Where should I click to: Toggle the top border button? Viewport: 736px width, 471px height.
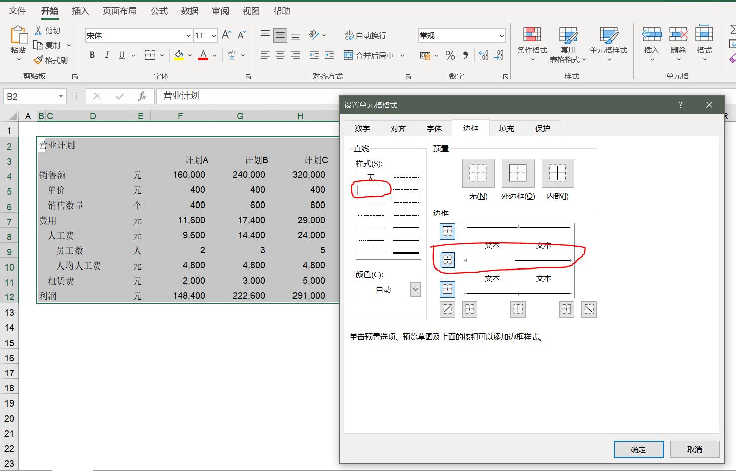tap(447, 232)
